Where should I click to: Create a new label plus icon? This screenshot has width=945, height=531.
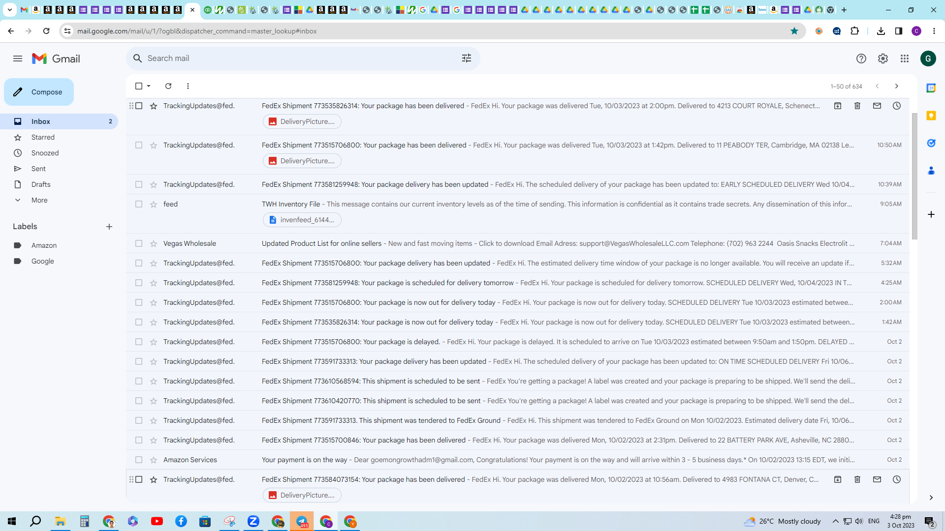point(109,227)
